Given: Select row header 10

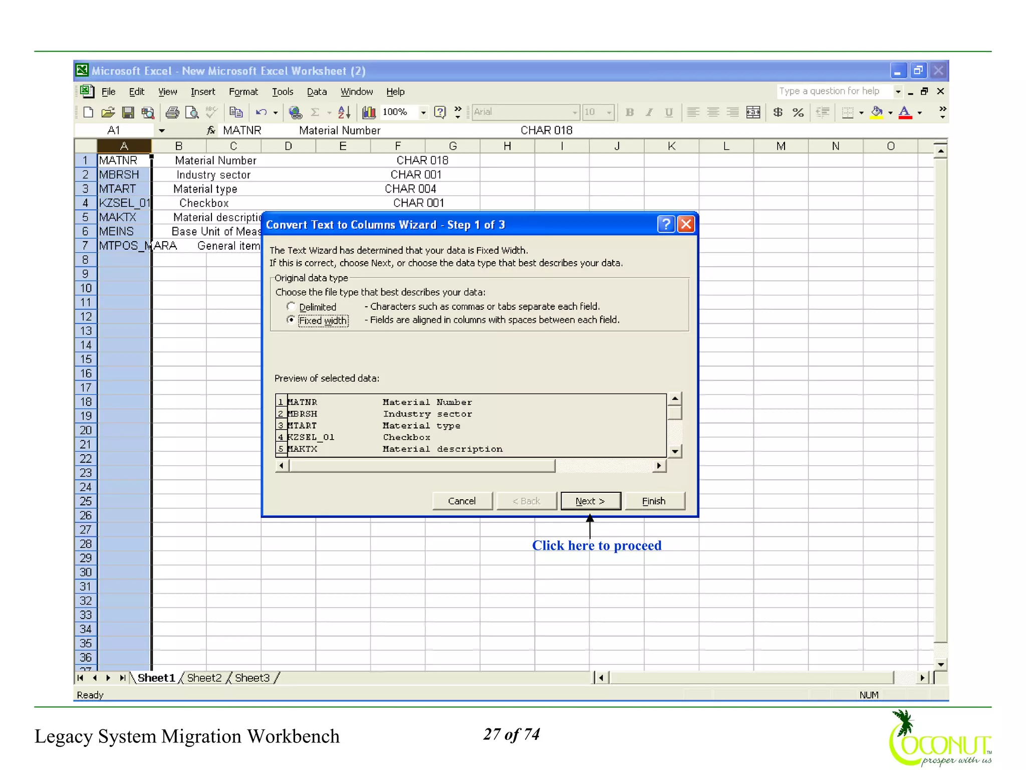Looking at the screenshot, I should point(86,288).
